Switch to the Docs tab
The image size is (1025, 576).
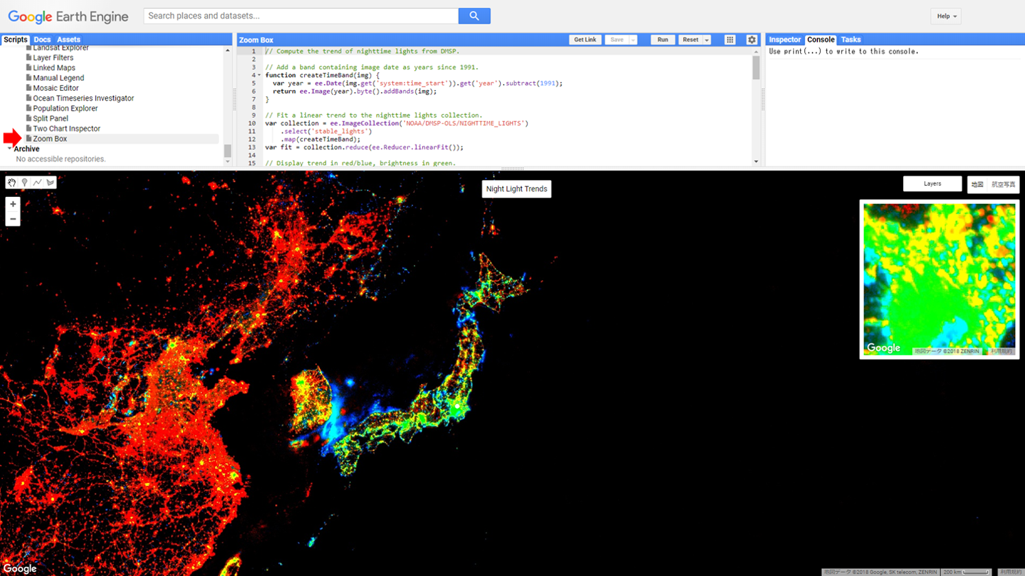pyautogui.click(x=42, y=40)
